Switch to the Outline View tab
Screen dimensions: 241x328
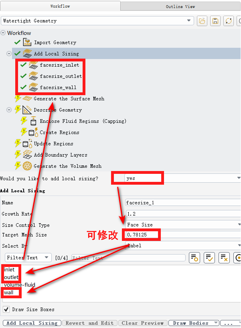click(180, 6)
